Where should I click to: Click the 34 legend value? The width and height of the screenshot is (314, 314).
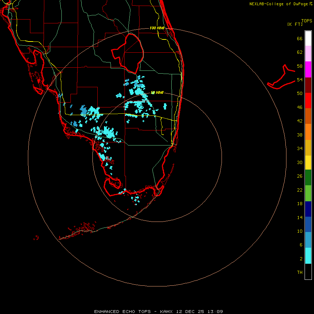[300, 149]
